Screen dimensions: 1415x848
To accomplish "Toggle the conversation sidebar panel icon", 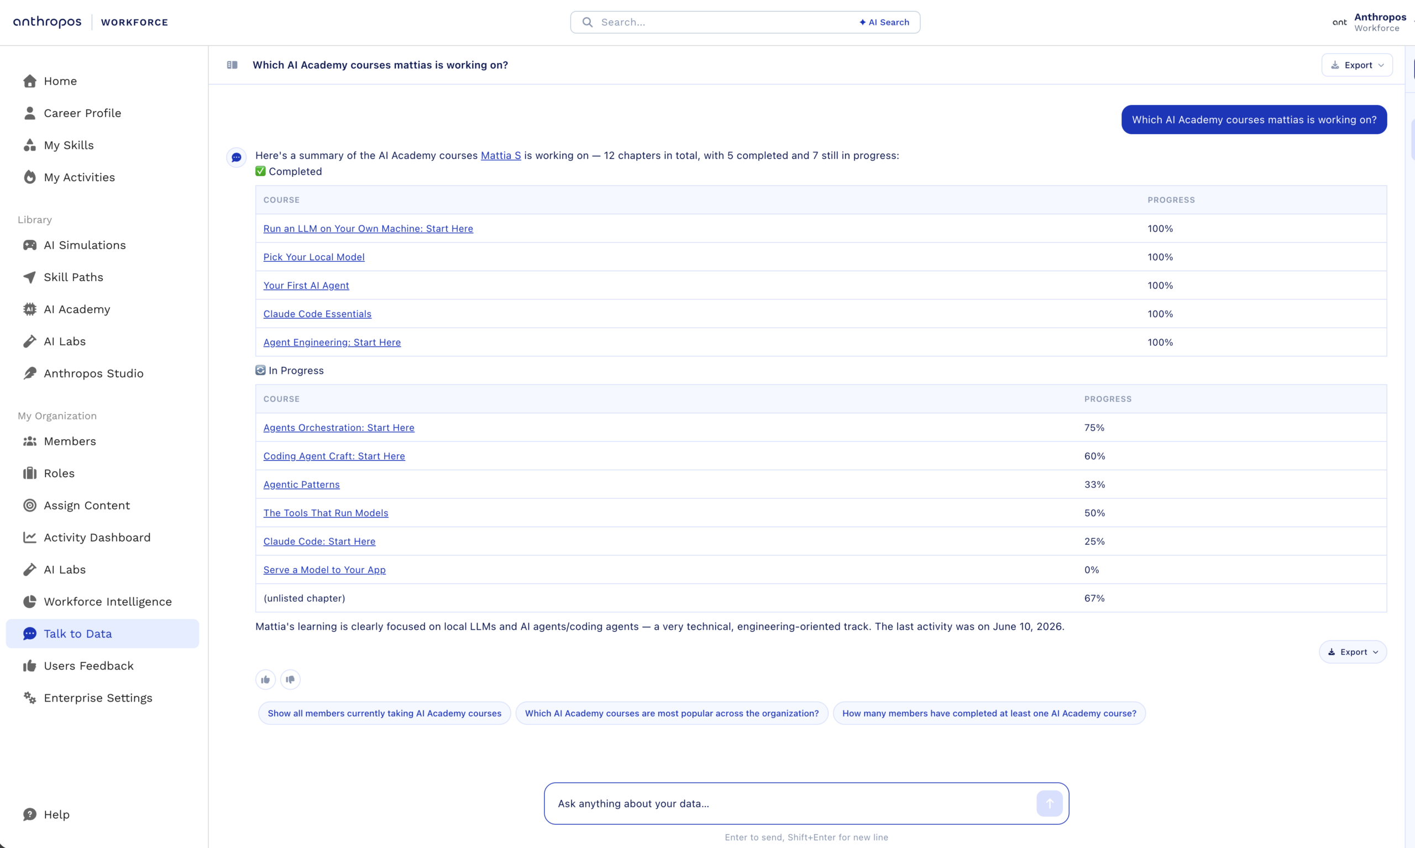I will 232,65.
